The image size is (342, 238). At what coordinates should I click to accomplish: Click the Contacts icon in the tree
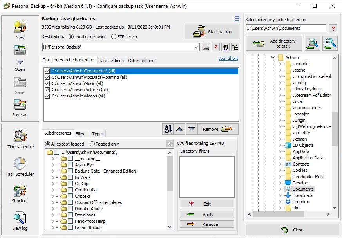(288, 164)
